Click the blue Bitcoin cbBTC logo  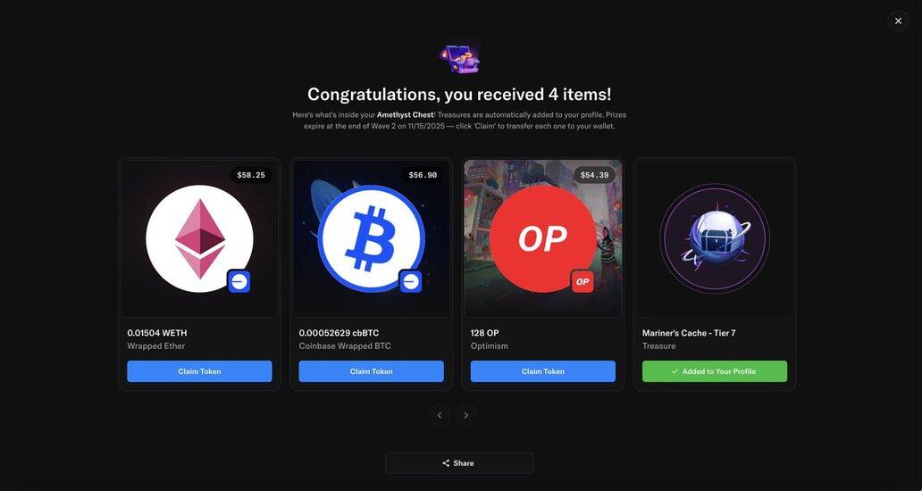pyautogui.click(x=371, y=238)
